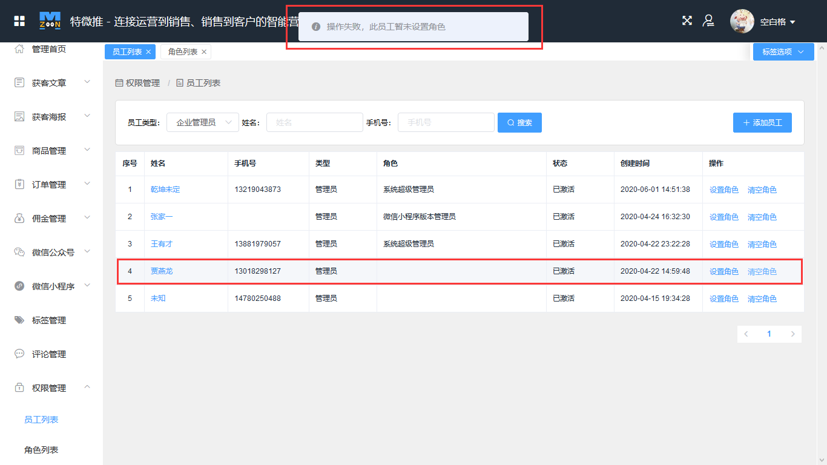Expand the 商品管理 menu chevron
The height and width of the screenshot is (465, 827).
tap(87, 150)
